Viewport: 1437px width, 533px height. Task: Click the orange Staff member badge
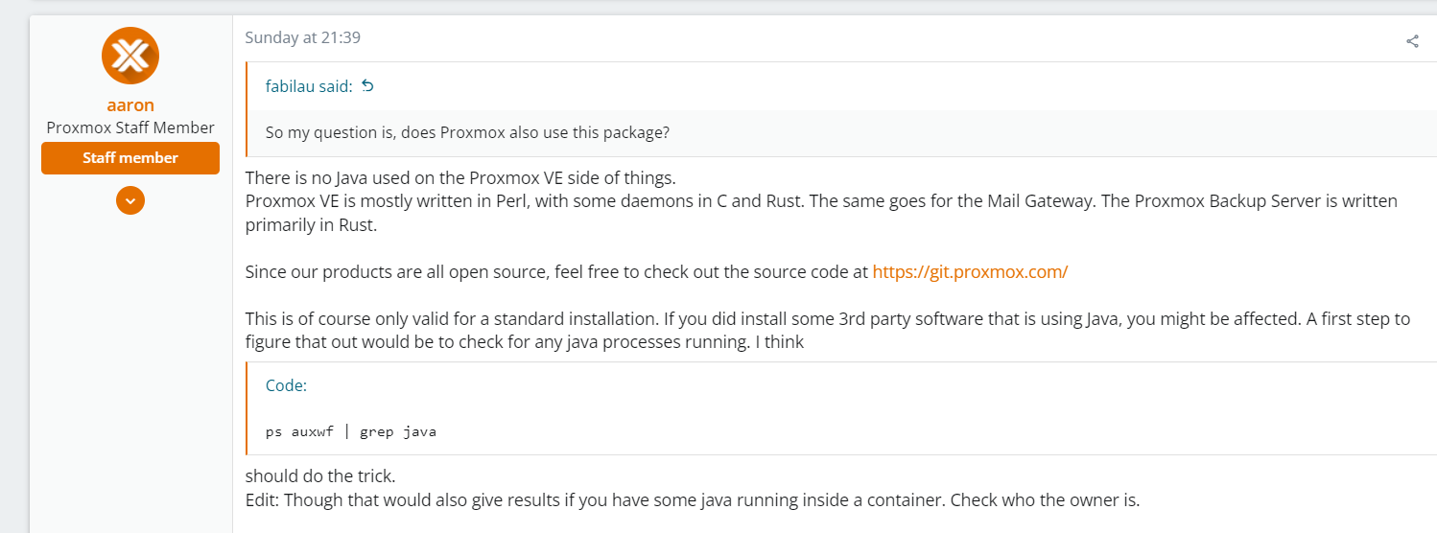click(130, 158)
